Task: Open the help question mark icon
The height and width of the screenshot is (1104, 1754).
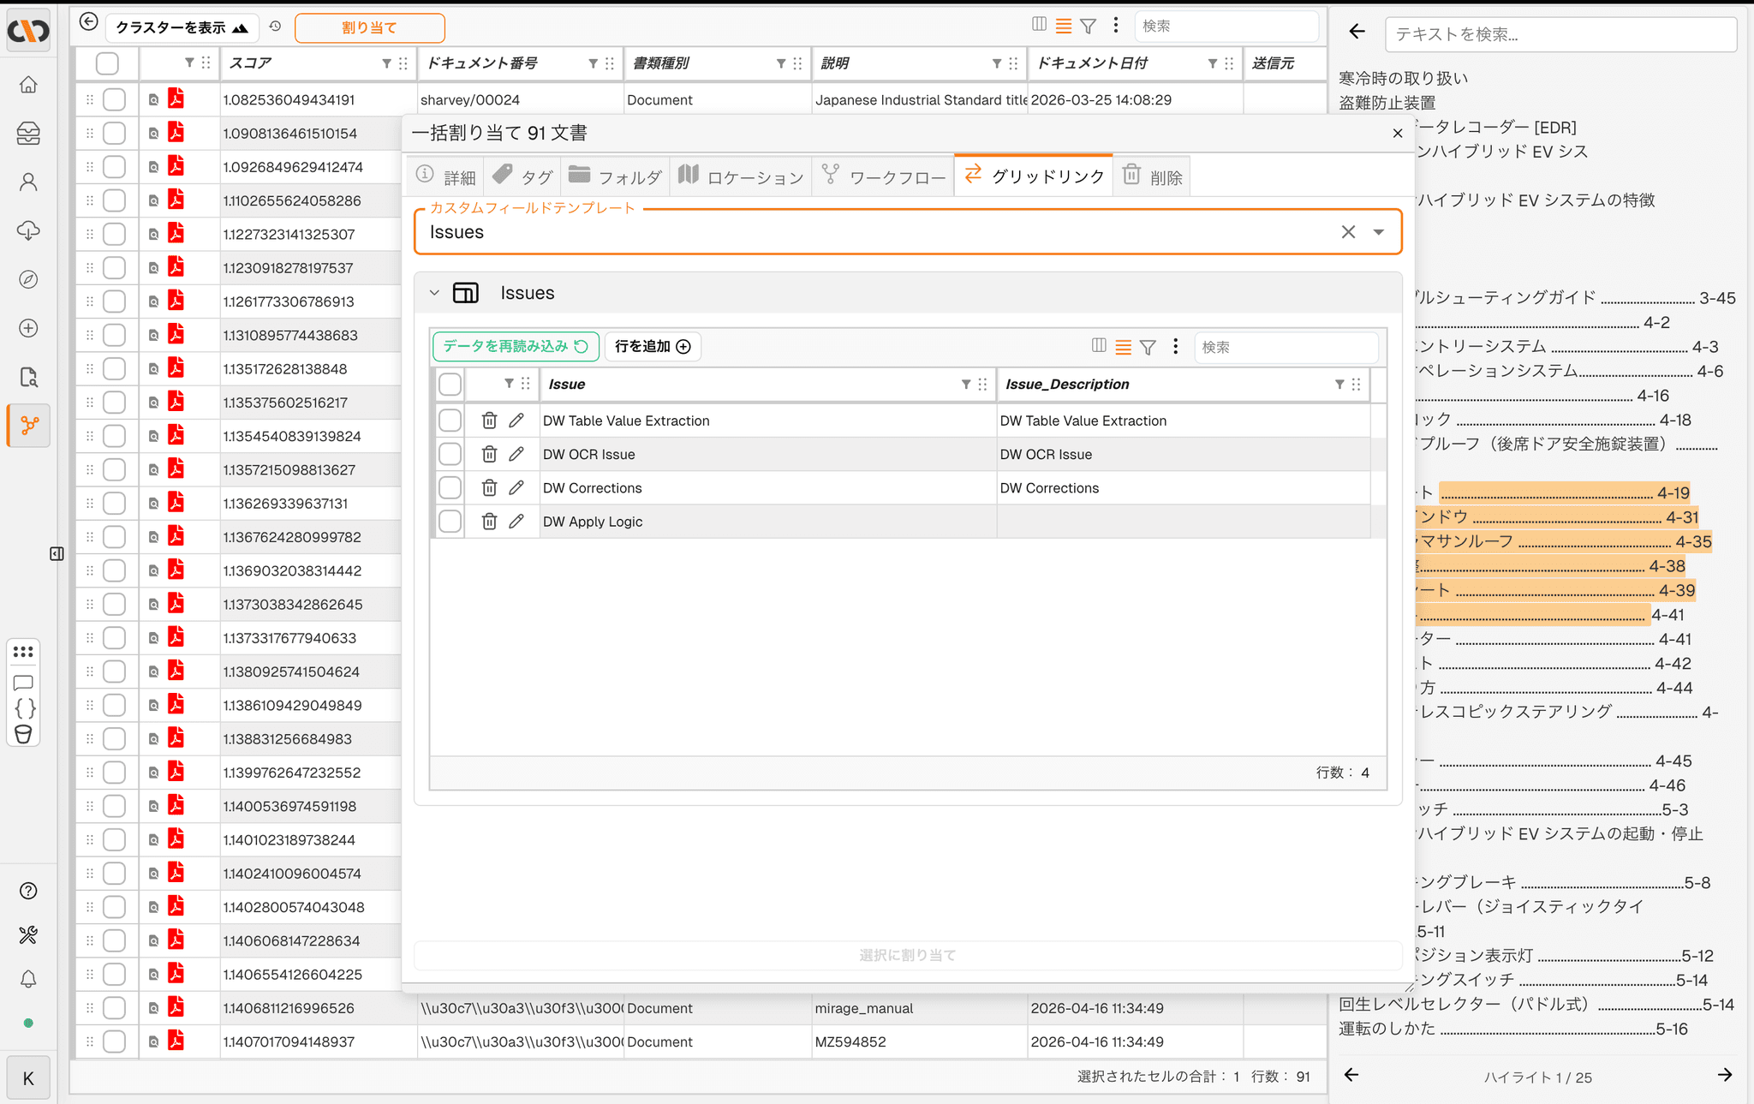Action: [x=28, y=891]
